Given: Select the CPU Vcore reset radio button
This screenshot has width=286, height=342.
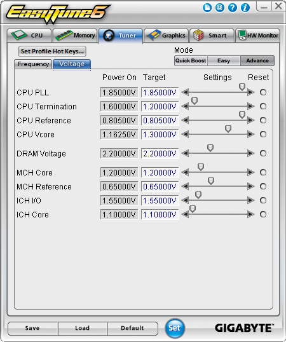Looking at the screenshot, I should pyautogui.click(x=263, y=134).
